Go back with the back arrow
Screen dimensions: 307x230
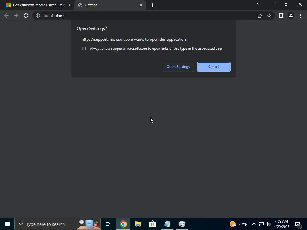[x=7, y=16]
